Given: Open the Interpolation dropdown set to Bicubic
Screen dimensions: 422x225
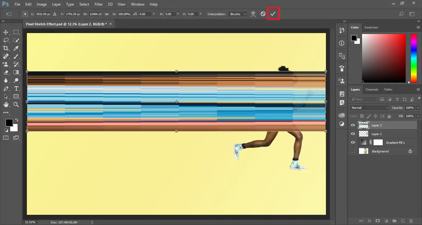Looking at the screenshot, I should (237, 14).
